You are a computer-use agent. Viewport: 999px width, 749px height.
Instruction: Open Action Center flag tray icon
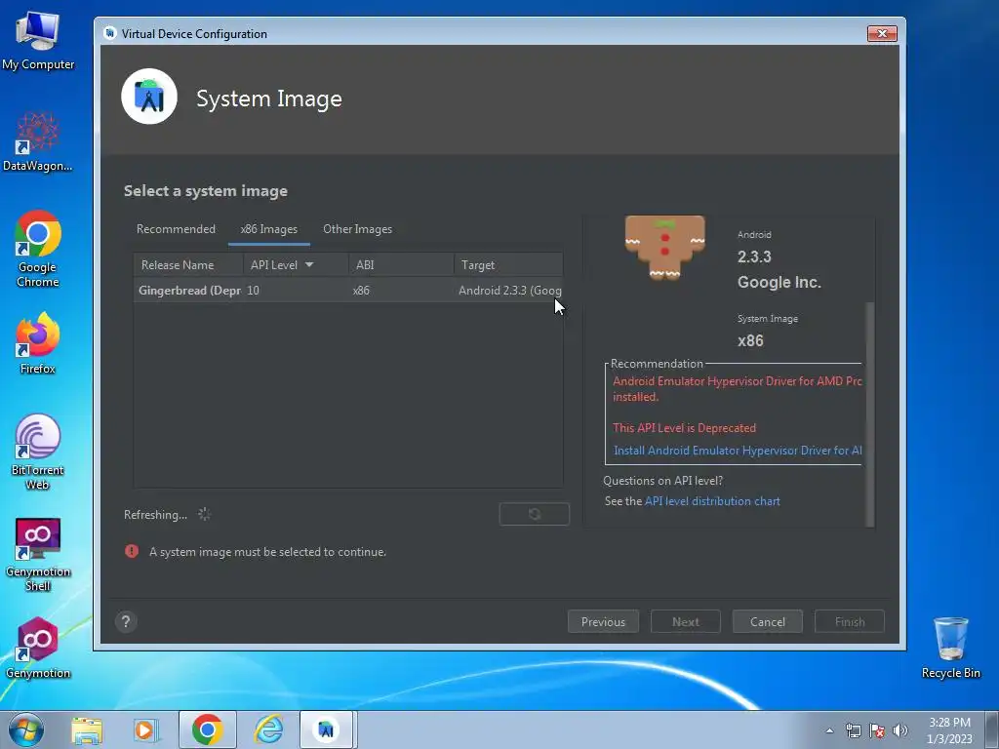pos(877,730)
